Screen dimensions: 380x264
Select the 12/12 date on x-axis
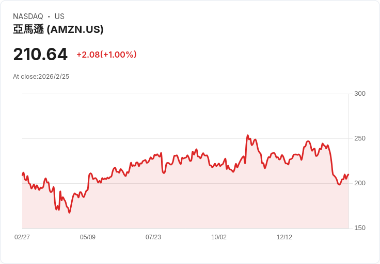(x=284, y=237)
